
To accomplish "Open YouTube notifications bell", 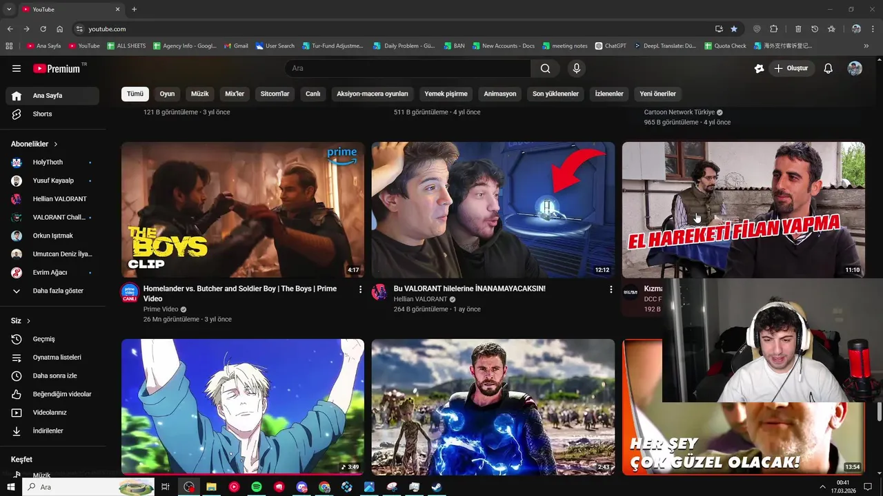I will pos(829,68).
